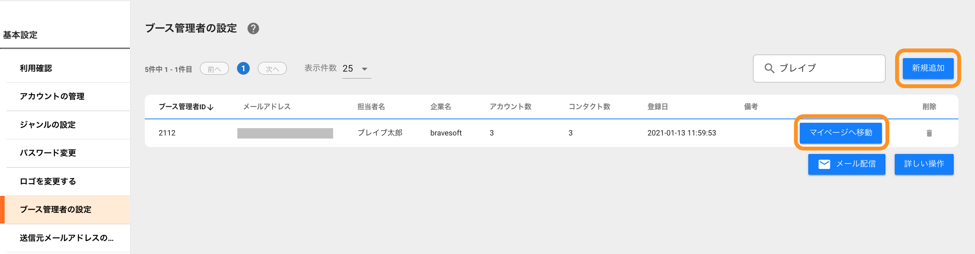Delete booth manager 2112 with trash icon

[x=929, y=133]
